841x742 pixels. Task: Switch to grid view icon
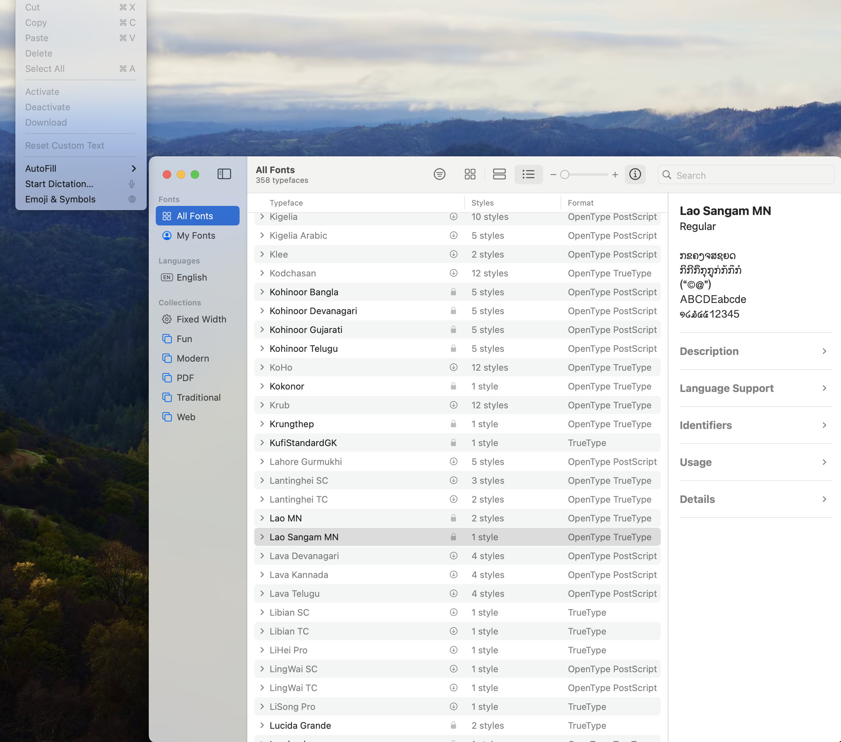coord(470,174)
